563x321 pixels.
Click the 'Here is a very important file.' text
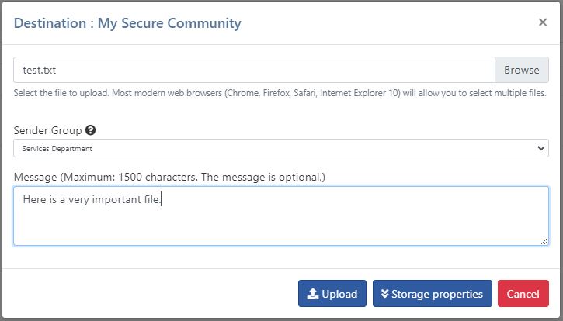click(x=92, y=199)
